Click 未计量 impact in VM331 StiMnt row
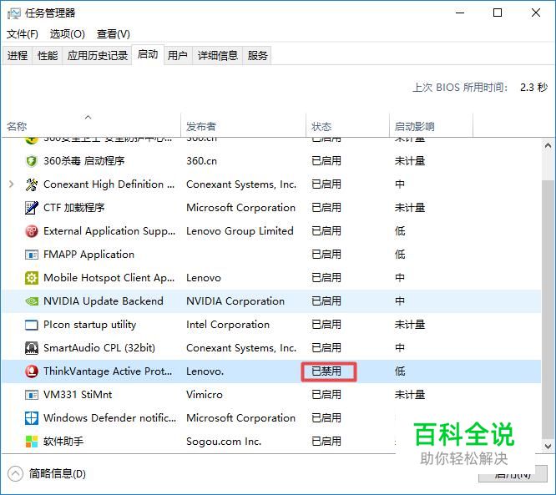Viewport: 556px width, 495px height. tap(410, 395)
